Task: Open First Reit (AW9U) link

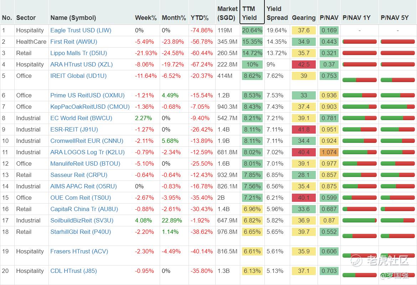Action: click(74, 42)
